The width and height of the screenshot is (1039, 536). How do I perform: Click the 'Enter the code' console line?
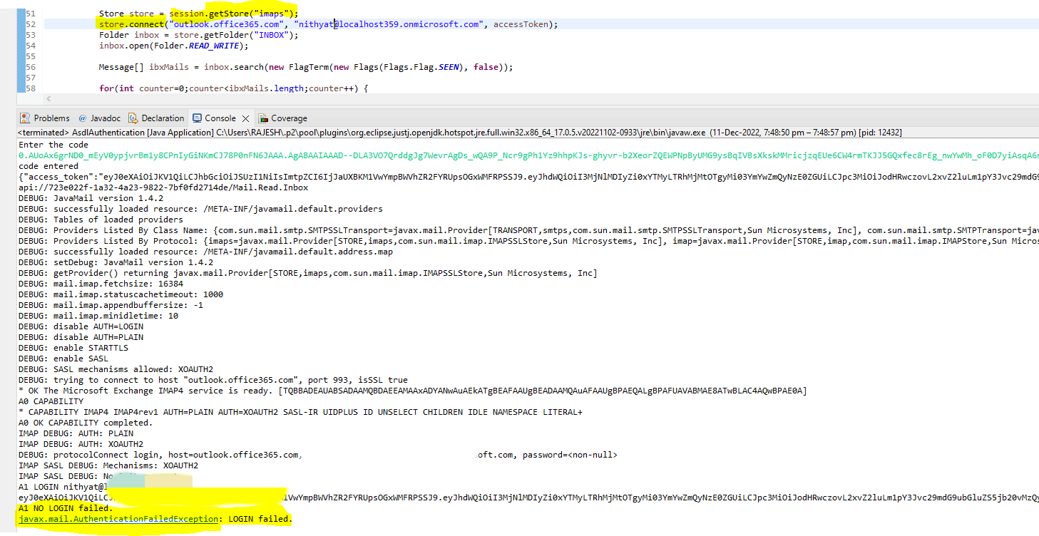click(x=53, y=145)
